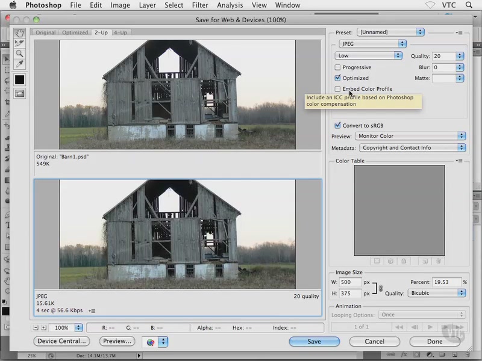The image size is (482, 361).
Task: Open the Bicubic resample quality dropdown
Action: (436, 293)
